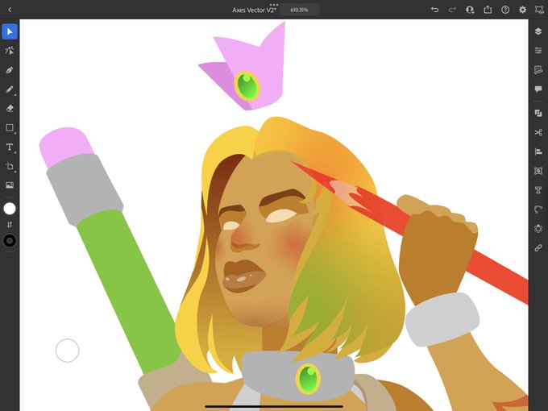Invite collaborators with the person icon
Image resolution: width=548 pixels, height=411 pixels.
[x=470, y=10]
